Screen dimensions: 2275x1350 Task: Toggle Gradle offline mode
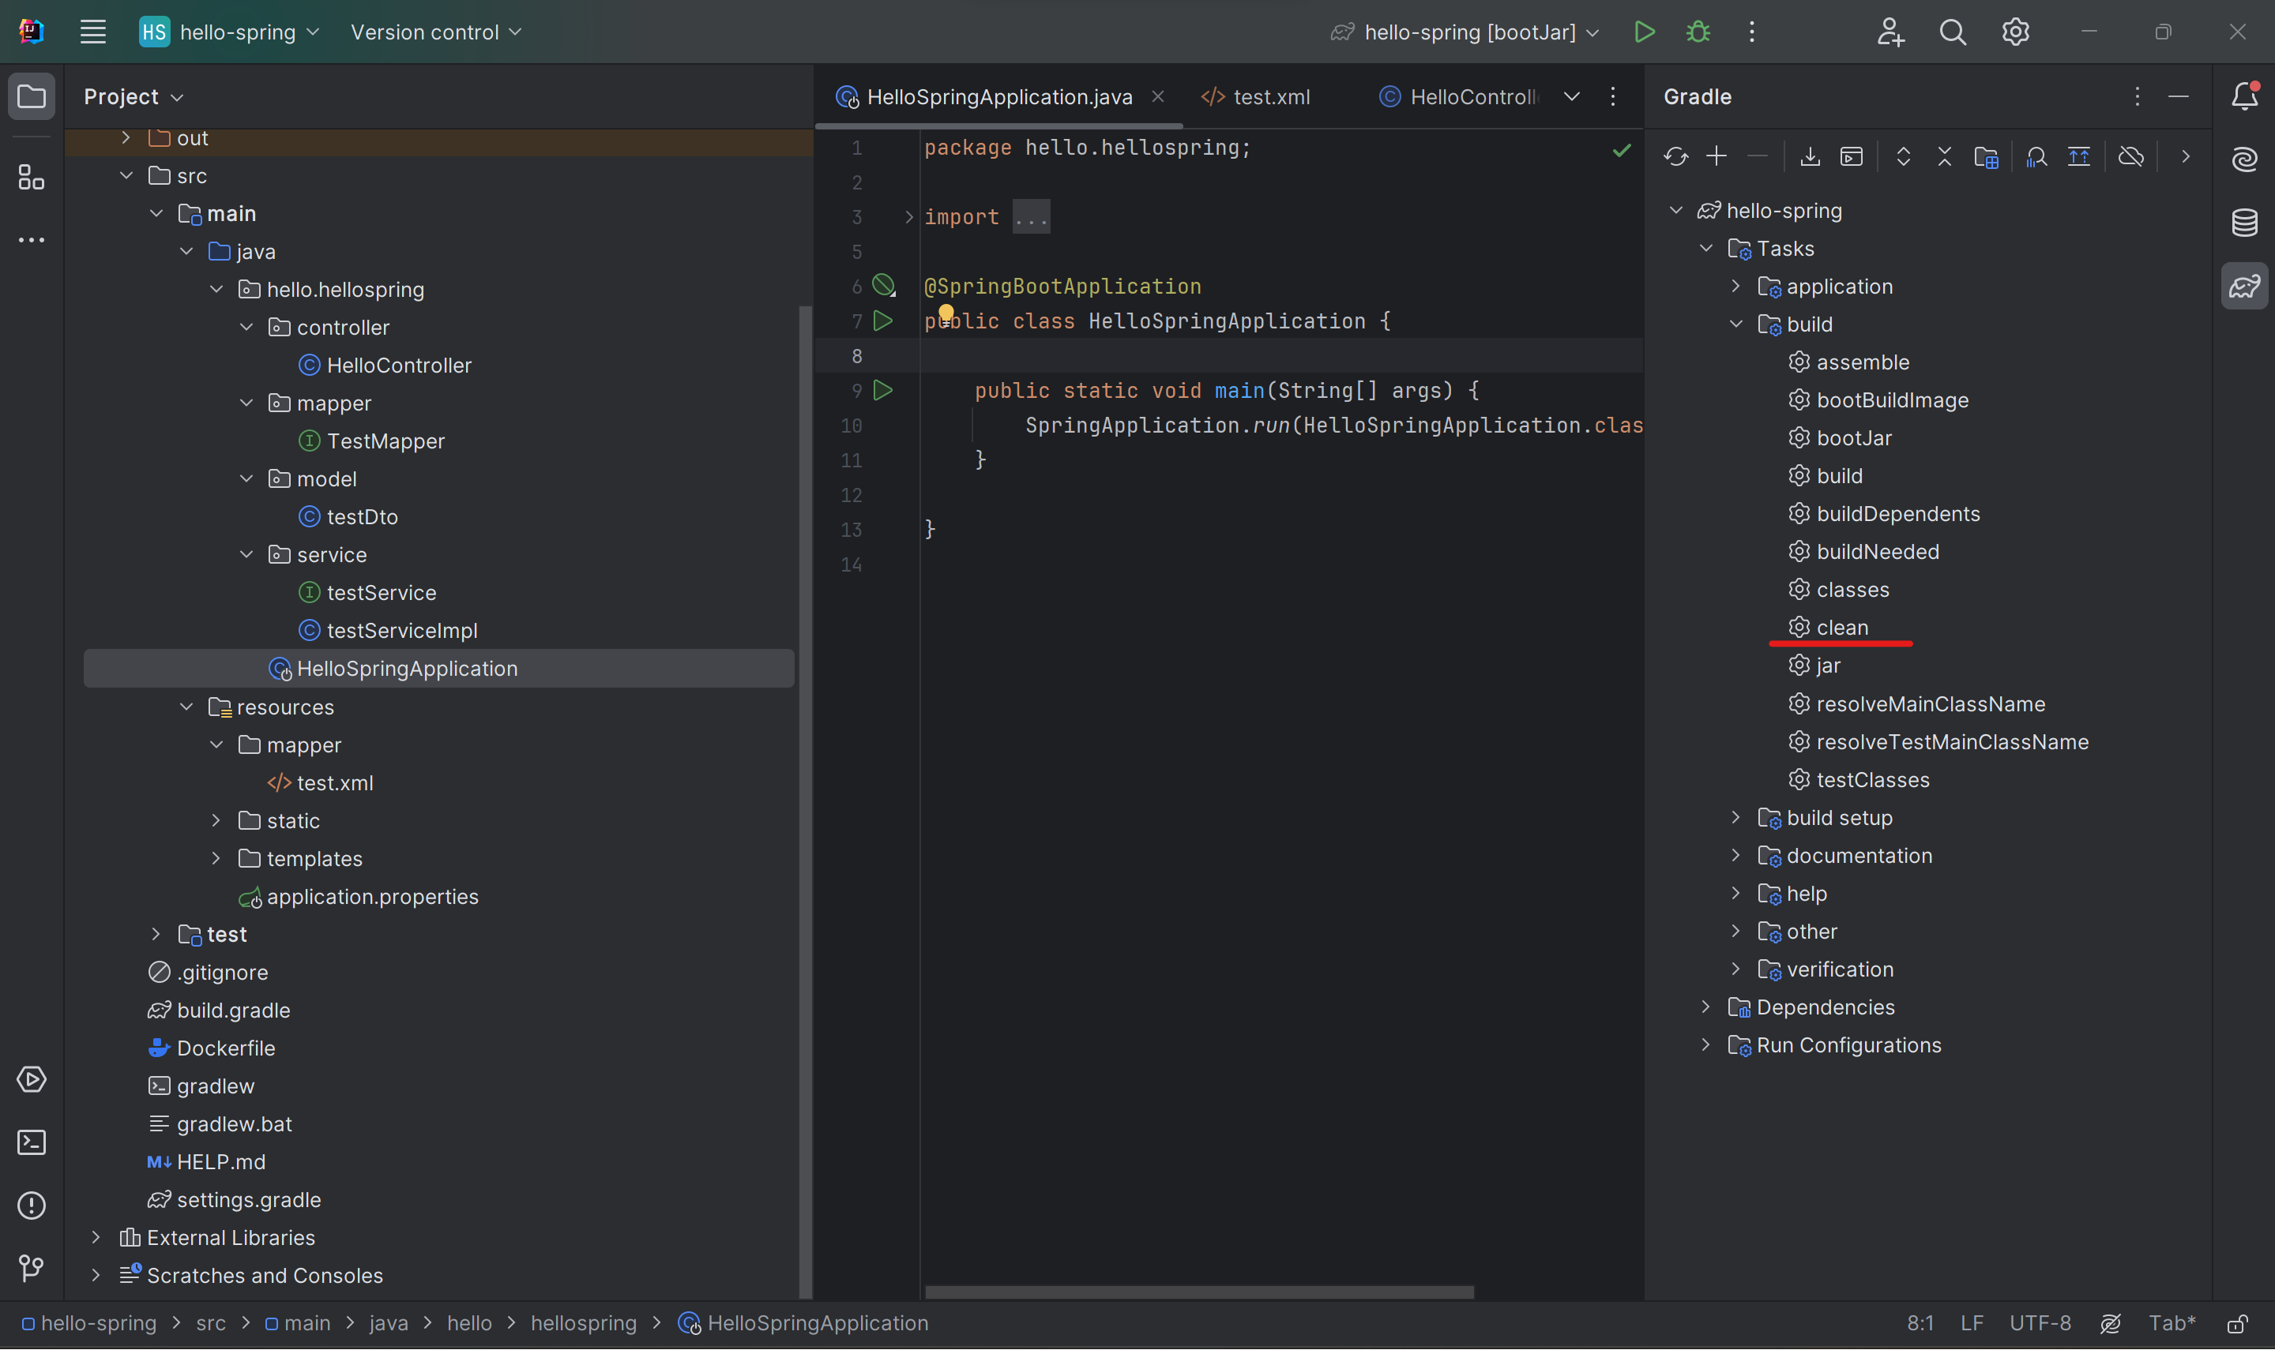point(2131,156)
